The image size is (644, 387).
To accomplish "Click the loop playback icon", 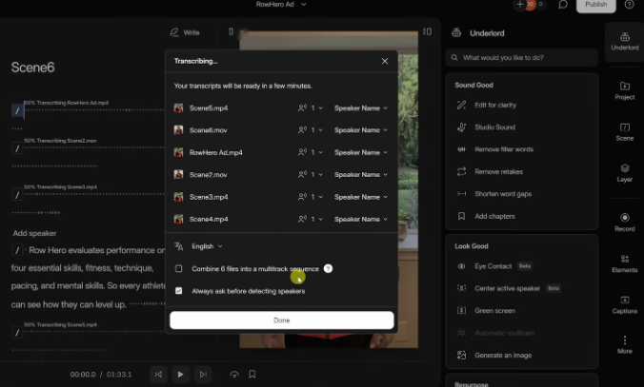I will [234, 374].
